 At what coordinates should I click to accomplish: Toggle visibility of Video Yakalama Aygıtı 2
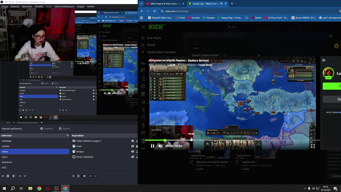[x=133, y=141]
